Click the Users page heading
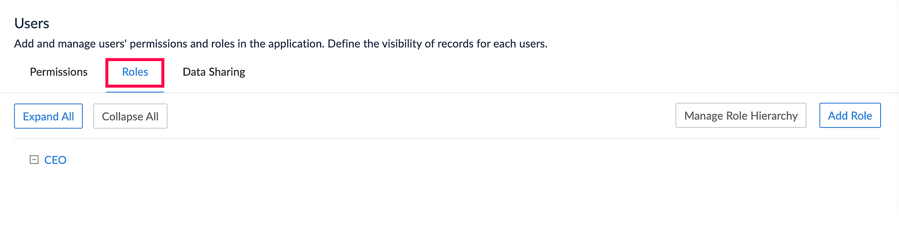This screenshot has width=899, height=229. [x=32, y=23]
